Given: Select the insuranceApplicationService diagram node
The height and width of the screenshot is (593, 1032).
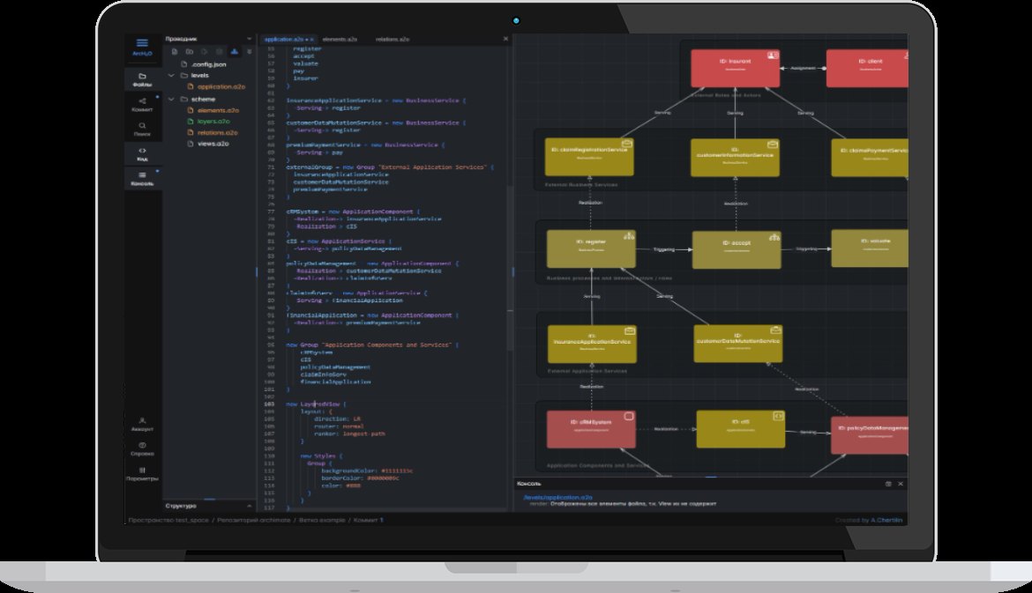Looking at the screenshot, I should (592, 344).
